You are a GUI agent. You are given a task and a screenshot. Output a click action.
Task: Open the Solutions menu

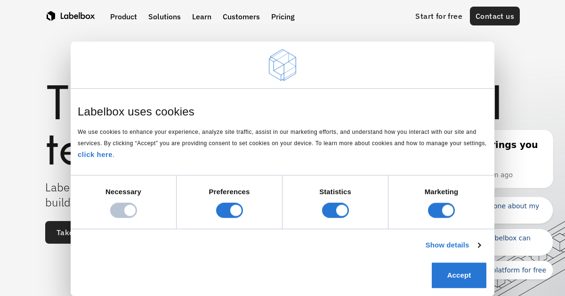pyautogui.click(x=164, y=16)
